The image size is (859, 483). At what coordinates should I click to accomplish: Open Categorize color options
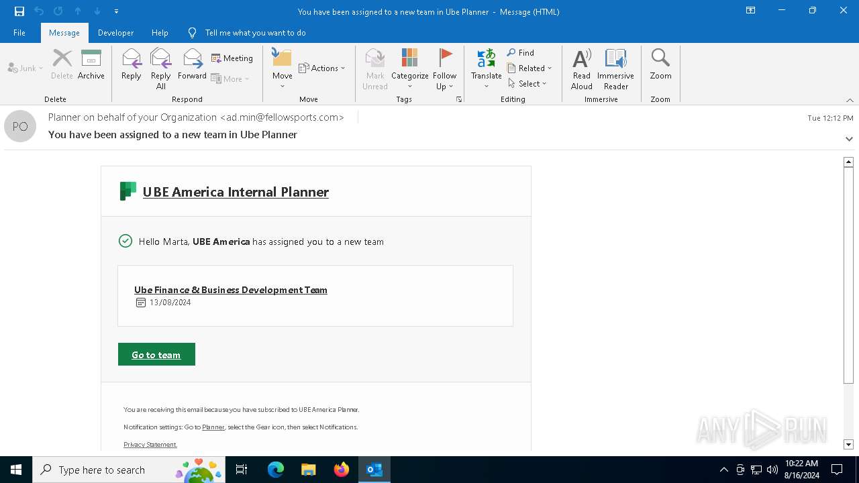click(410, 69)
